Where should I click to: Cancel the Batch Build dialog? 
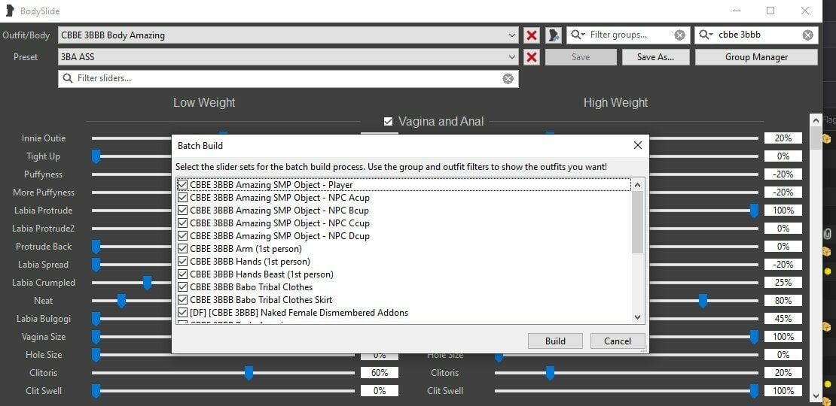pos(618,341)
